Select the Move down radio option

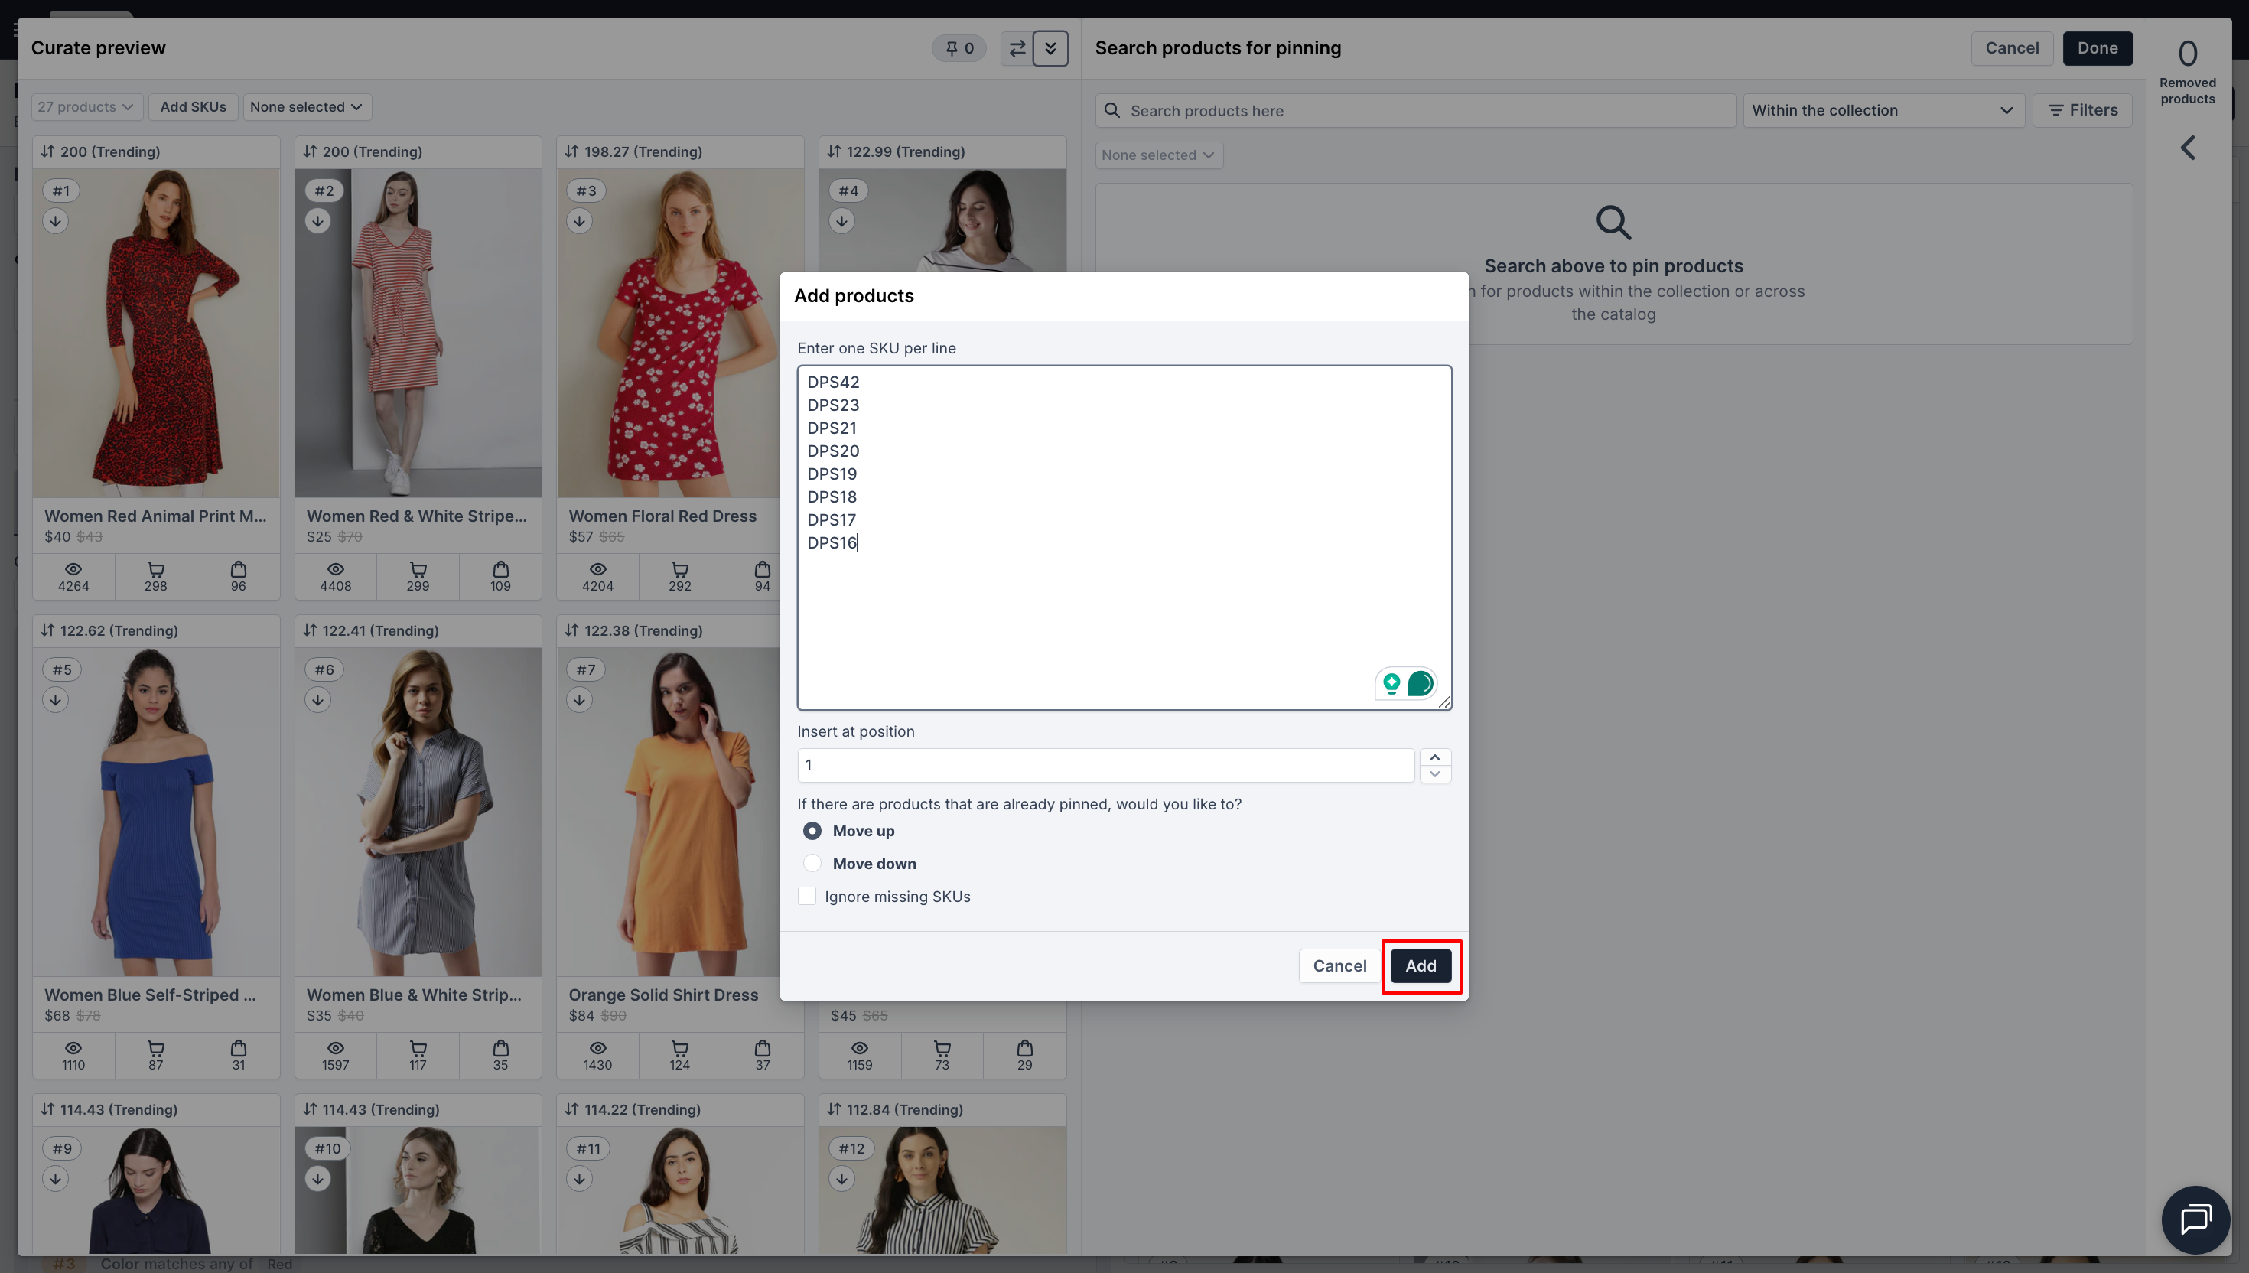pyautogui.click(x=812, y=864)
